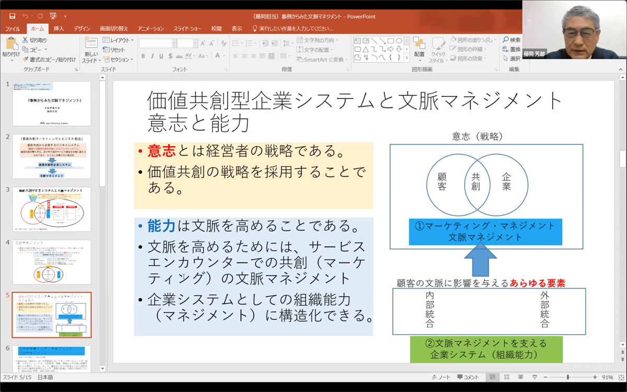This screenshot has width=627, height=392.
Task: Open Text Direction (文字列の方向) dropdown
Action: coord(318,40)
